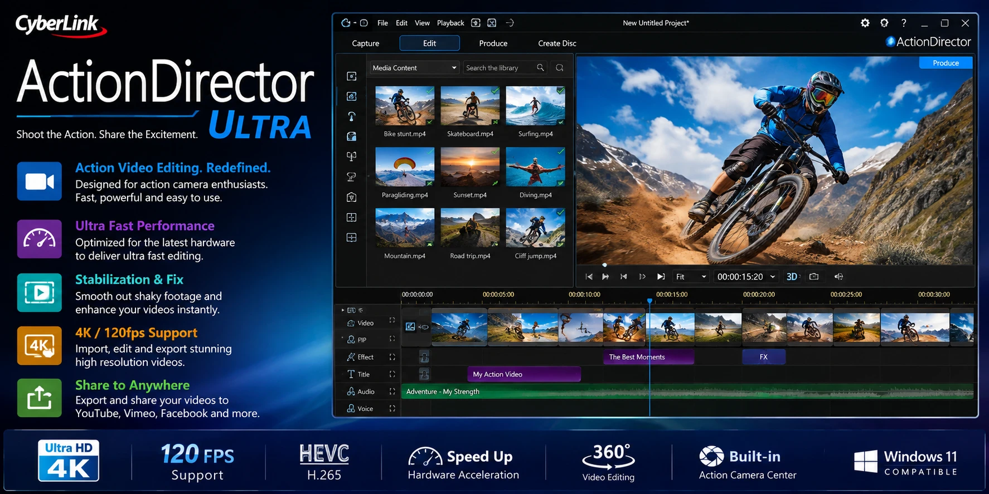
Task: Toggle the bracket control on the Audio track
Action: [392, 392]
